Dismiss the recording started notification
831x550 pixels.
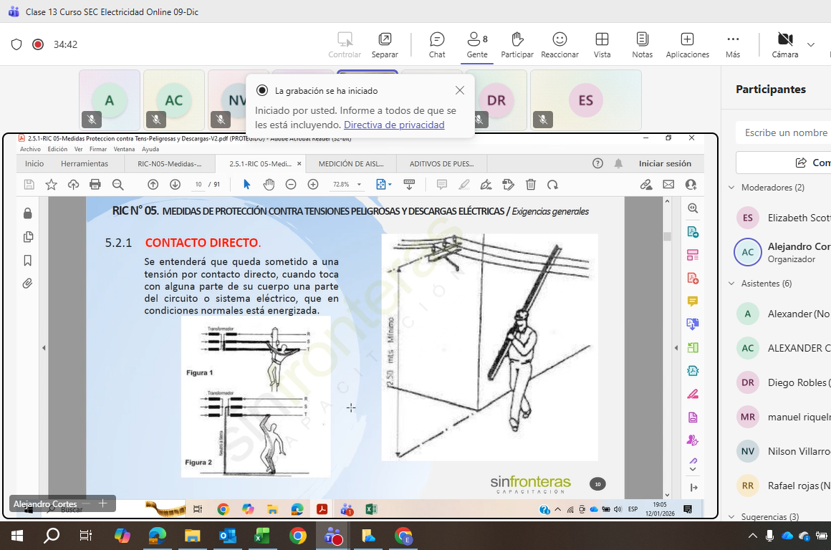pyautogui.click(x=460, y=90)
